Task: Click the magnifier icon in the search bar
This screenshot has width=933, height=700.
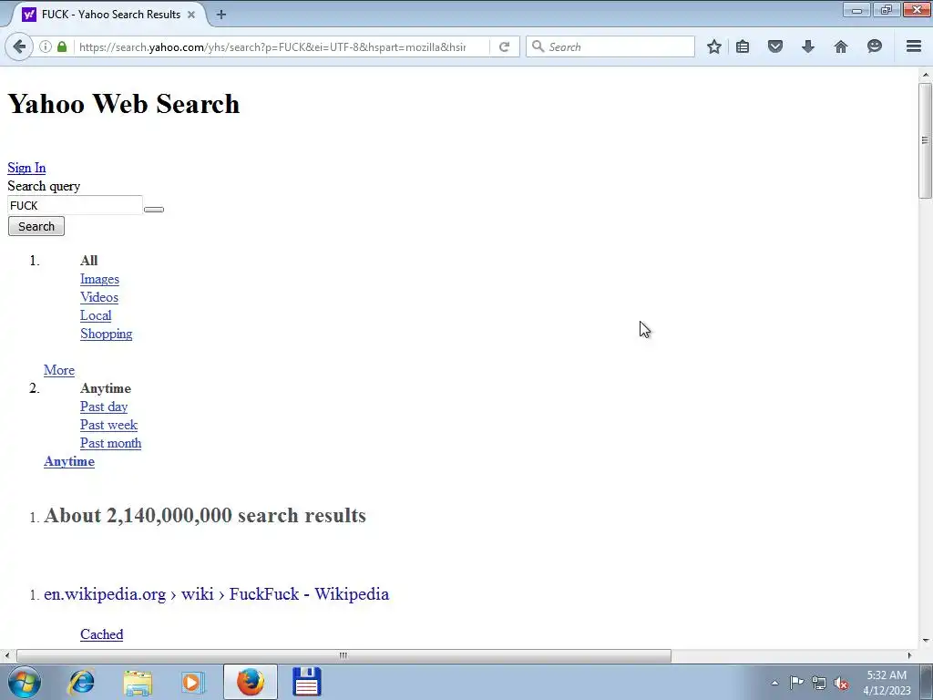Action: tap(538, 46)
